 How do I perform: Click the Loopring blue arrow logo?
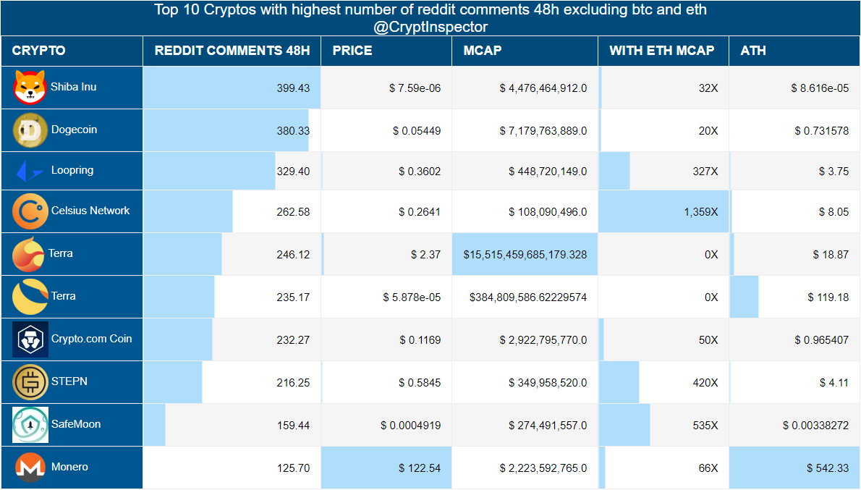click(30, 171)
